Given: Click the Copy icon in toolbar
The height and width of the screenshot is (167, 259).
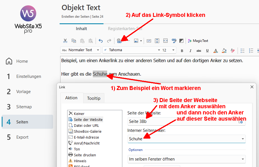Looking at the screenshot, I should coord(74,41).
